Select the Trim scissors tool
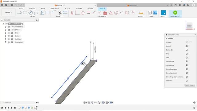Viewport: 197px width, 111px height. tap(60, 13)
